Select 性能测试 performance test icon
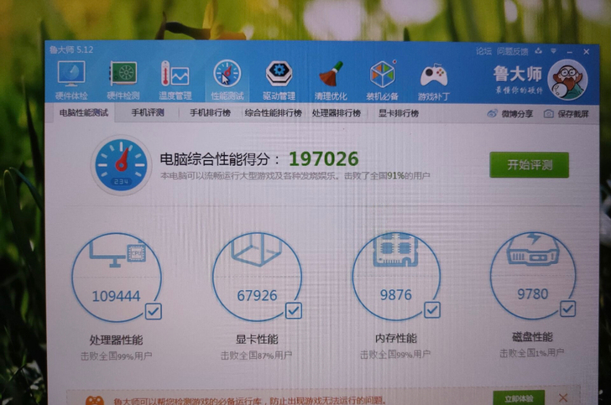This screenshot has width=611, height=405. coord(227,74)
